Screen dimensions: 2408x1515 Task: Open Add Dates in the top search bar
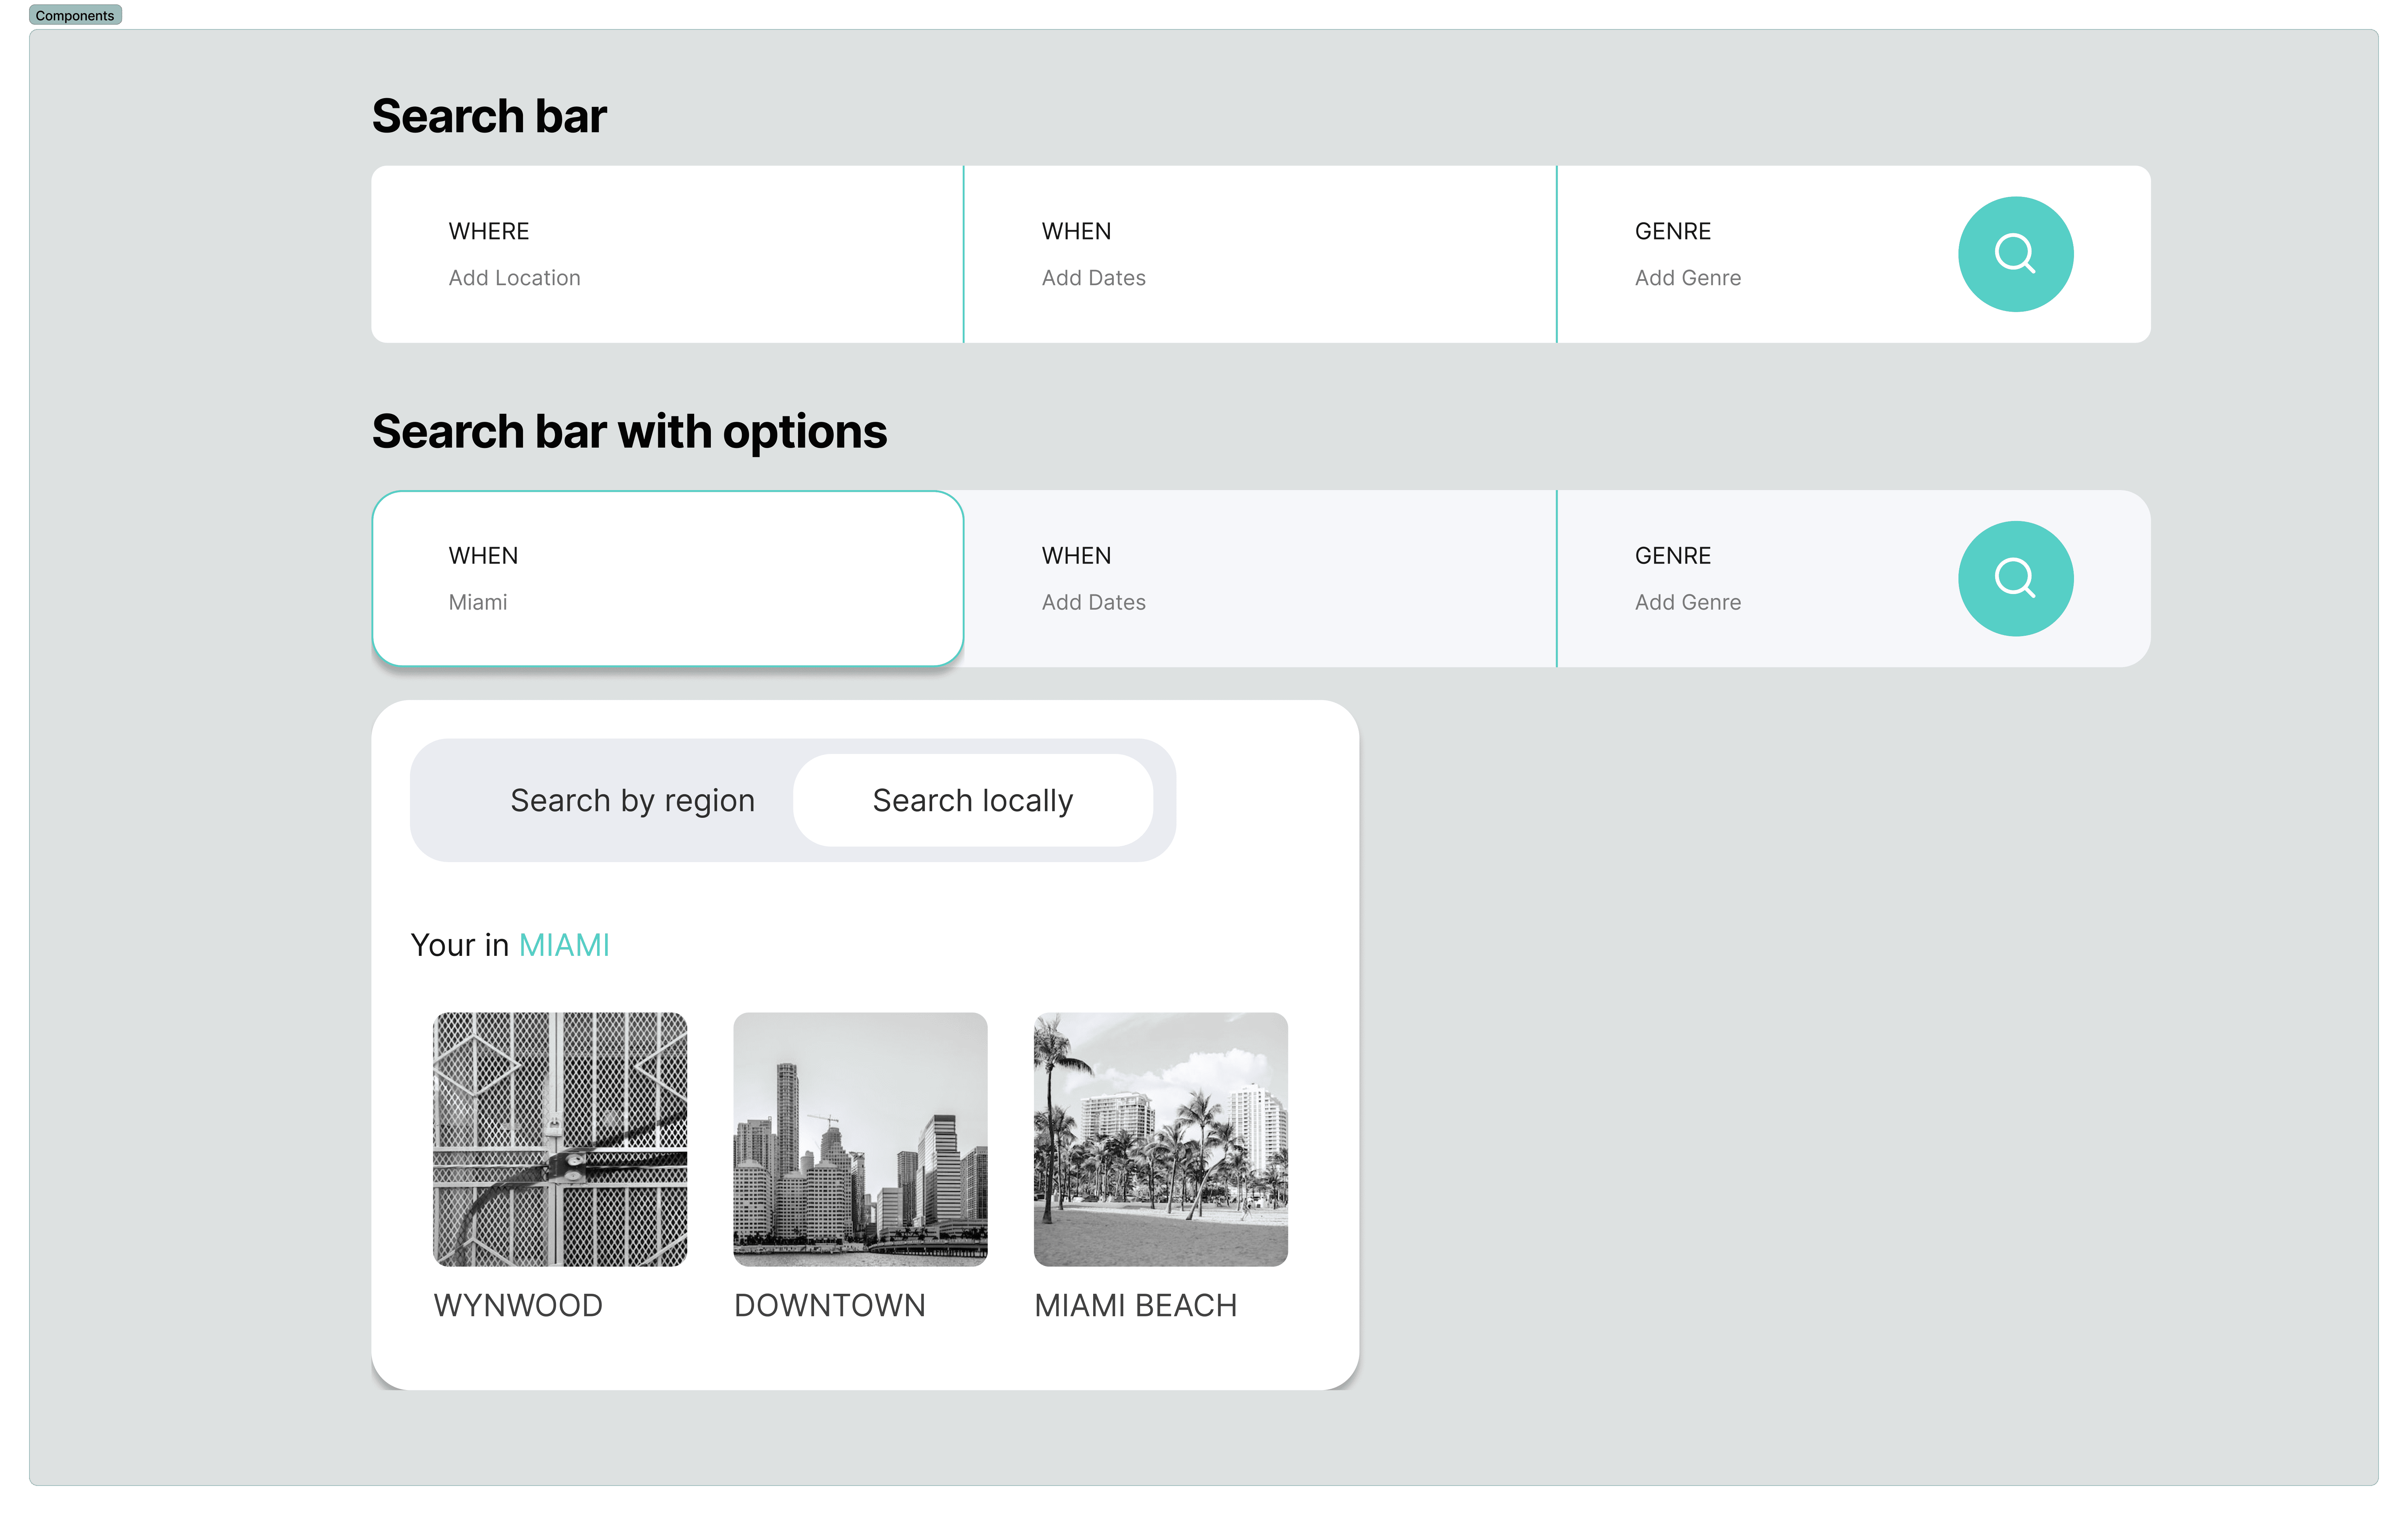click(x=1260, y=254)
